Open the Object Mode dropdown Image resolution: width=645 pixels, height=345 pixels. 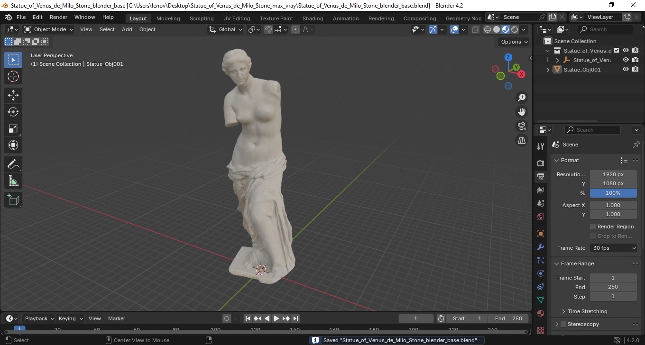coord(48,29)
